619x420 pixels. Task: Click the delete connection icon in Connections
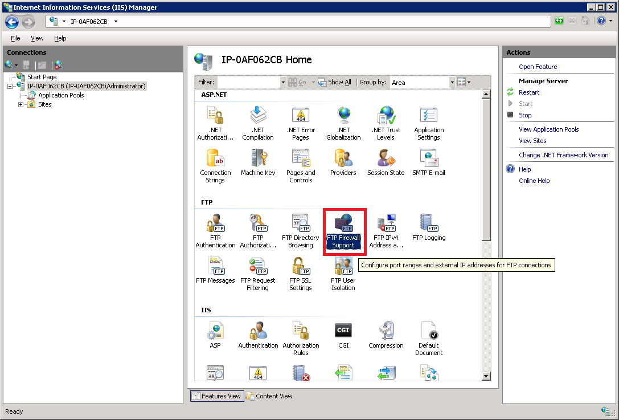click(59, 65)
